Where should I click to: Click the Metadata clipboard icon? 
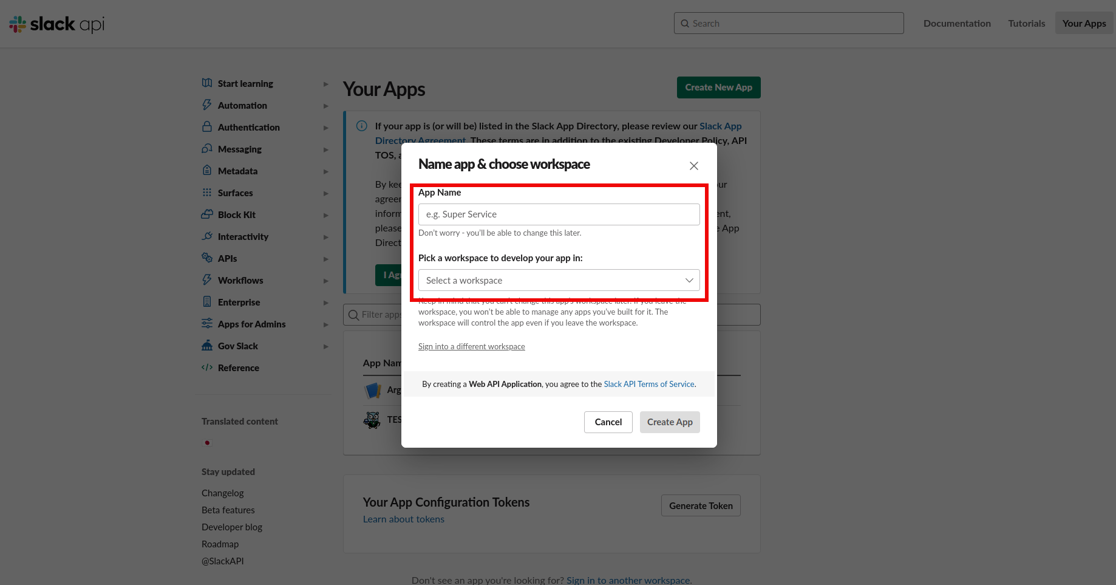click(207, 171)
